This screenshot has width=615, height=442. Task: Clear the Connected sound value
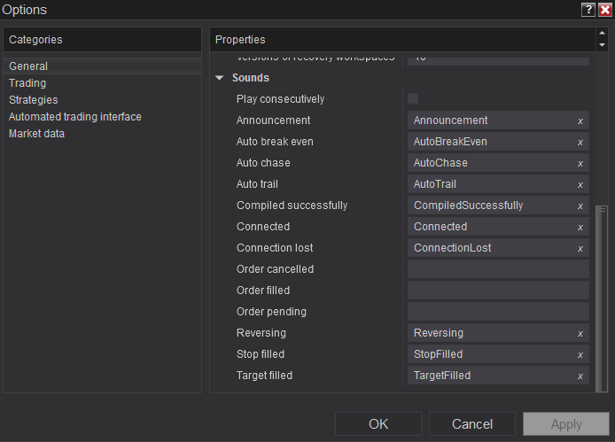pos(580,227)
